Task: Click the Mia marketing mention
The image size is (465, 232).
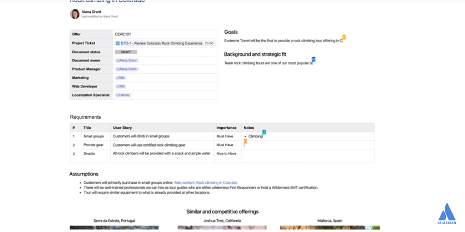Action: tap(121, 78)
